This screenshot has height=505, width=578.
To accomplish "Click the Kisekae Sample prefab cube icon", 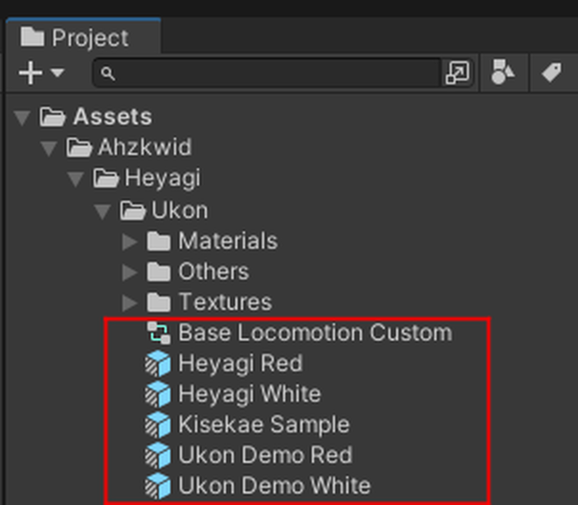I will tap(158, 425).
